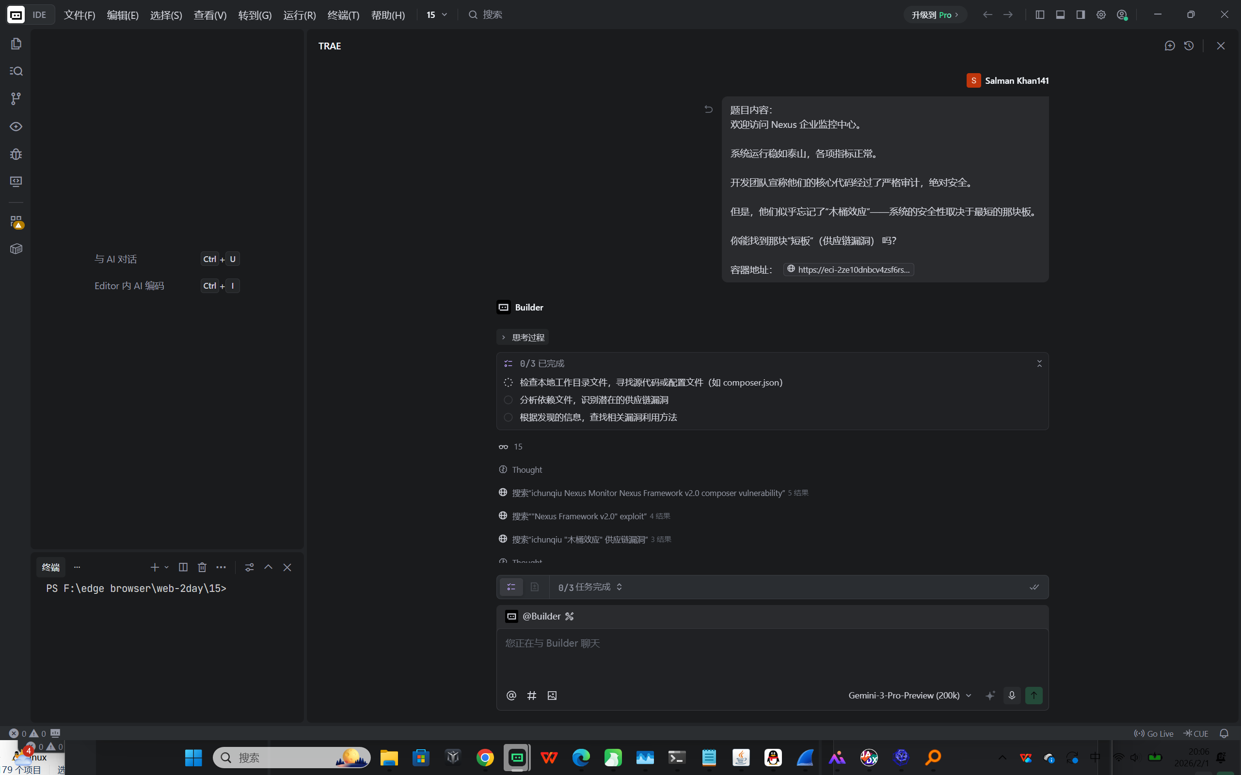Open the Extensions icon with warning badge
The image size is (1241, 775).
click(x=16, y=221)
